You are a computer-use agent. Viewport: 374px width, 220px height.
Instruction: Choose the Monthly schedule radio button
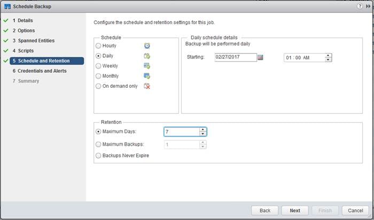(98, 76)
